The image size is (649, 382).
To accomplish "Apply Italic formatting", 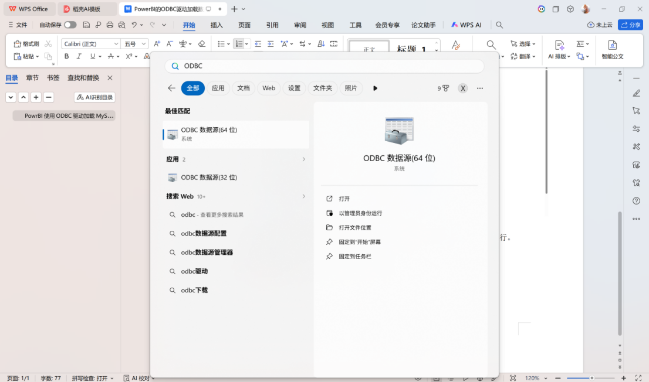I will [x=79, y=56].
